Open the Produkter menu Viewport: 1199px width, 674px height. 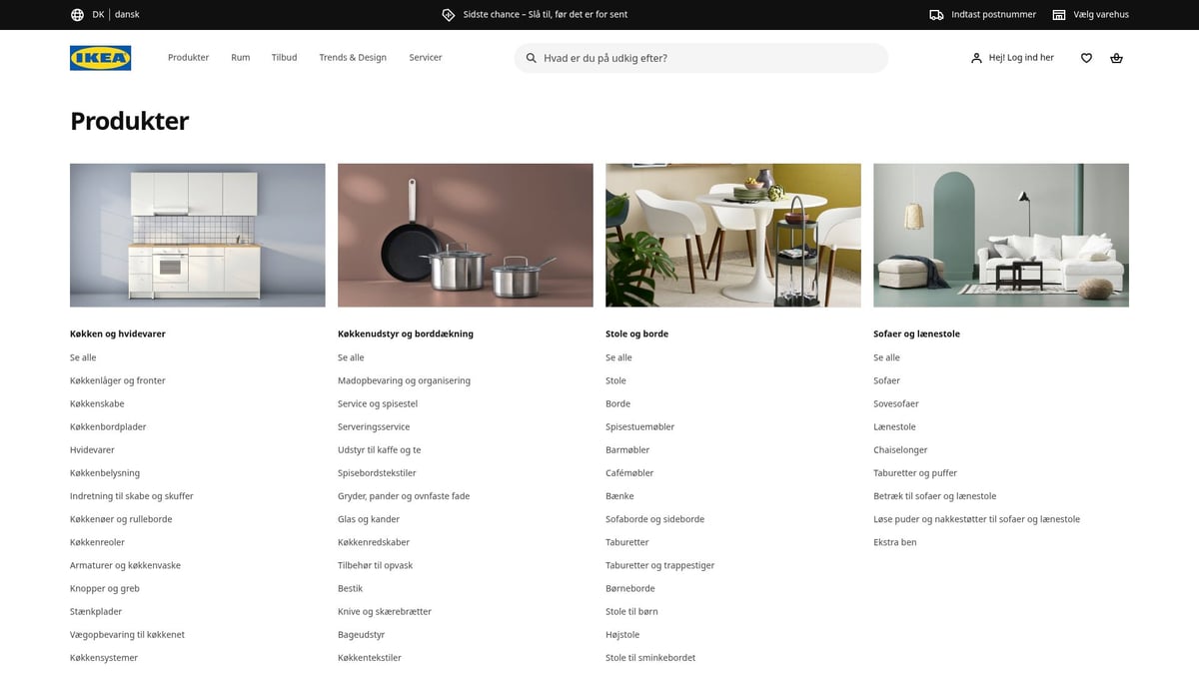coord(188,57)
